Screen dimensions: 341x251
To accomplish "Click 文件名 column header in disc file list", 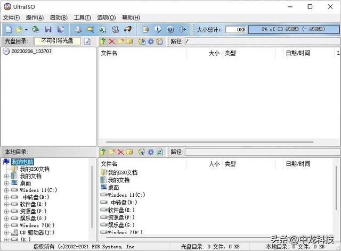I will point(143,53).
